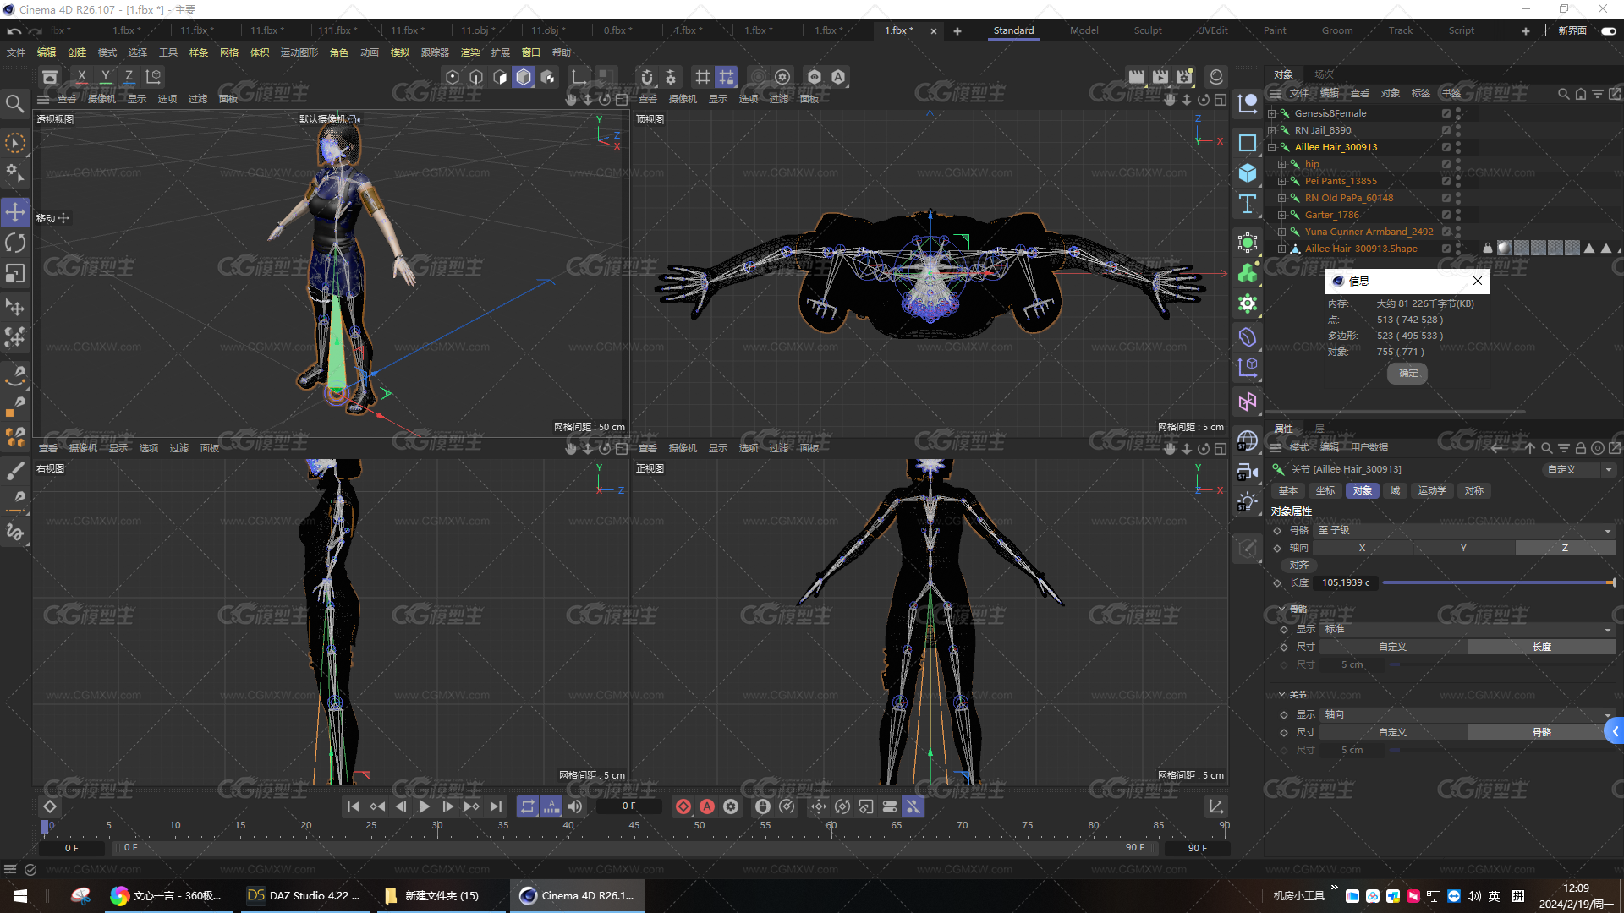The image size is (1624, 913).
Task: Click the 确定 button in info dialog
Action: (1408, 373)
